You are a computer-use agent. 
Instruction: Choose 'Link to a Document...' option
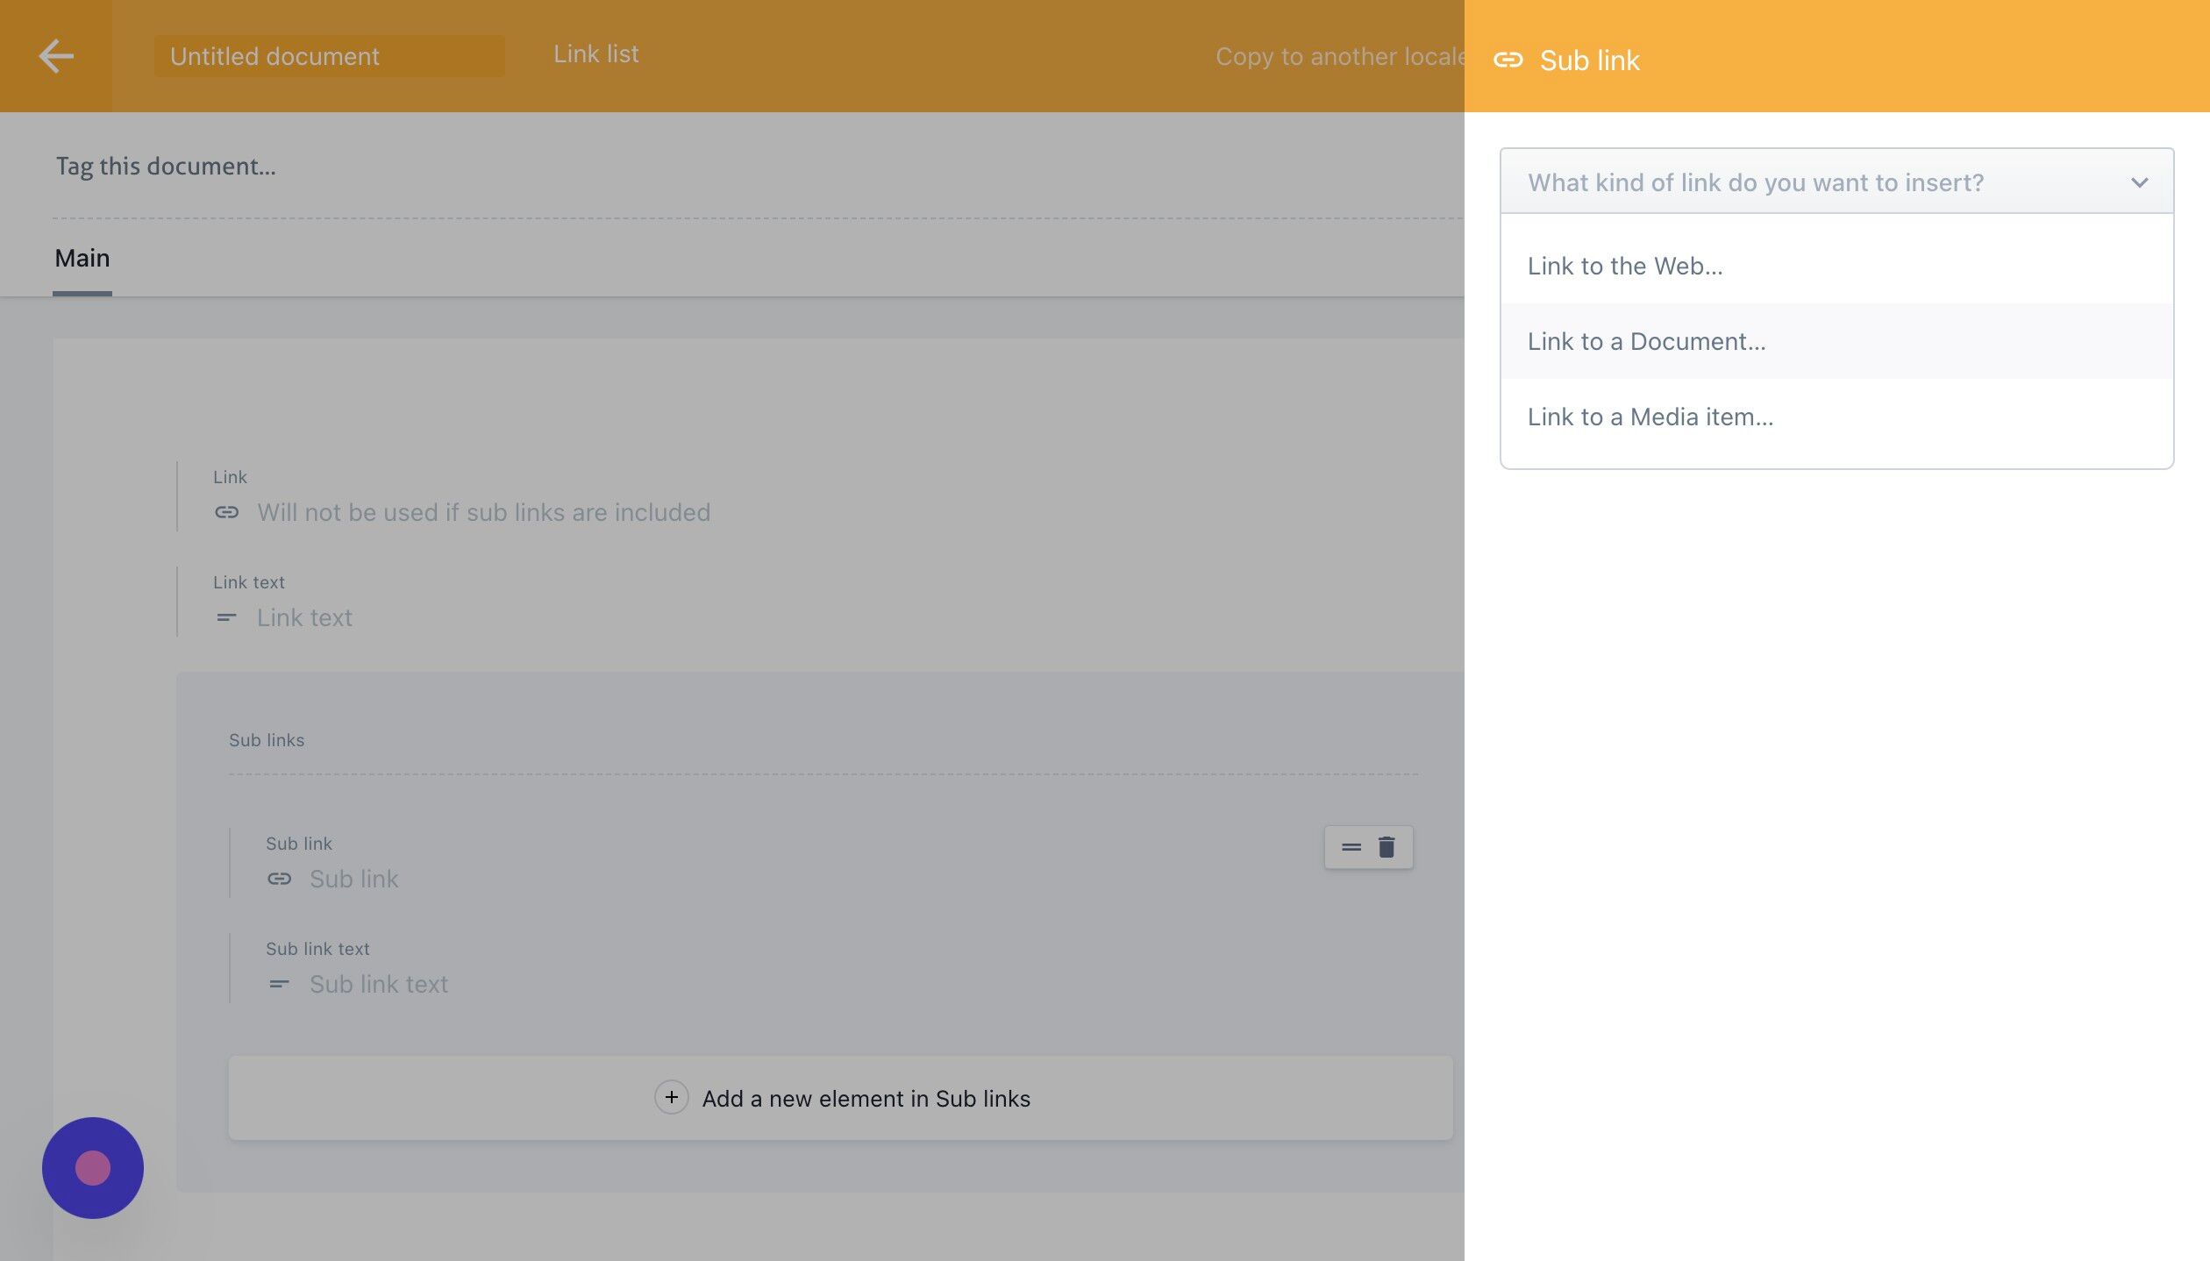(1646, 341)
